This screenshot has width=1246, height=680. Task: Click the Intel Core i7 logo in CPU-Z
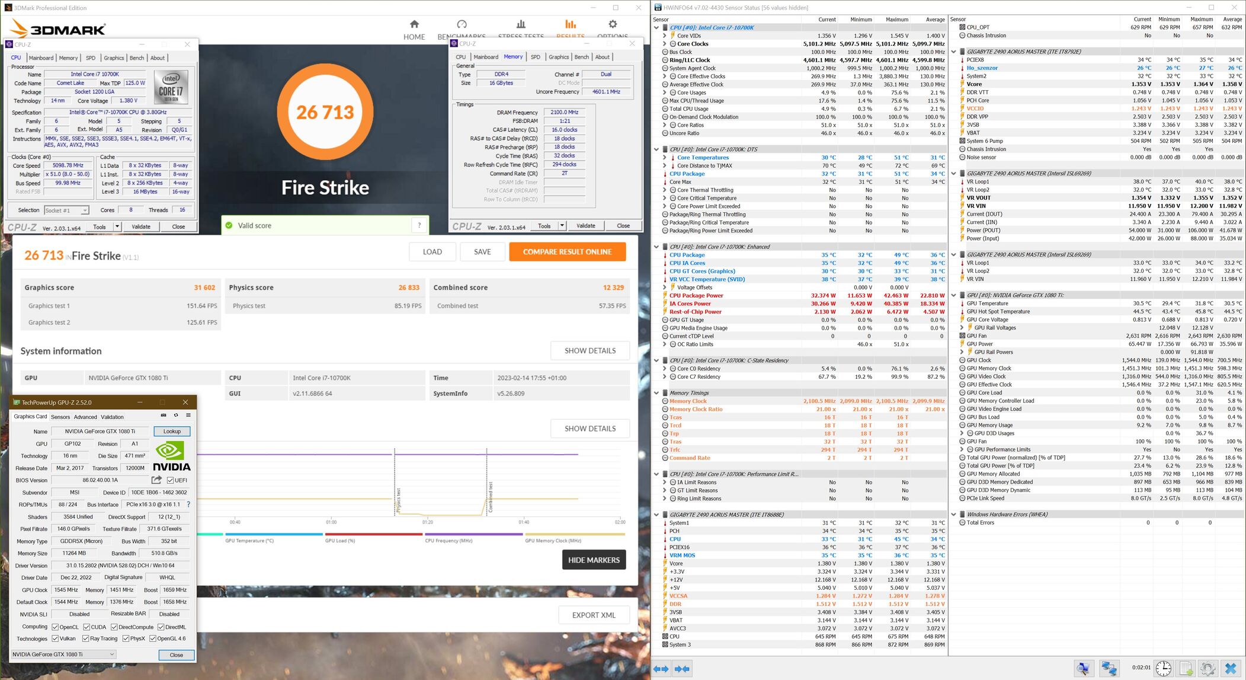pyautogui.click(x=171, y=87)
